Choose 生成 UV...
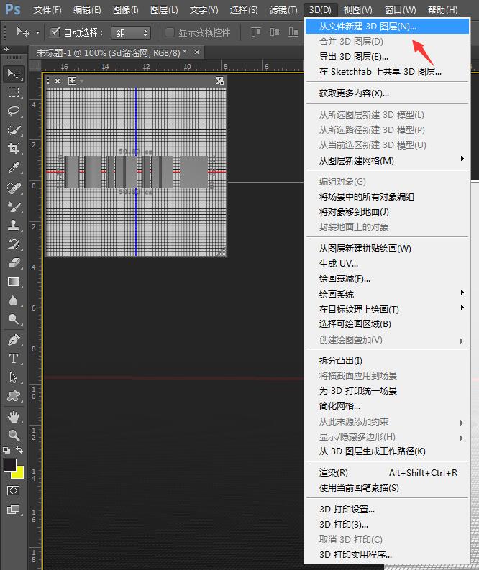479x570 pixels. [x=387, y=264]
